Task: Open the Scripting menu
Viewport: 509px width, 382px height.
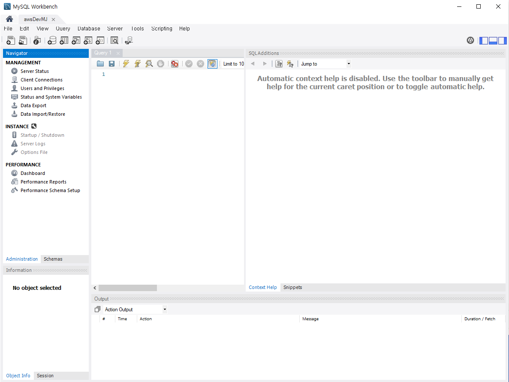Action: (x=162, y=29)
